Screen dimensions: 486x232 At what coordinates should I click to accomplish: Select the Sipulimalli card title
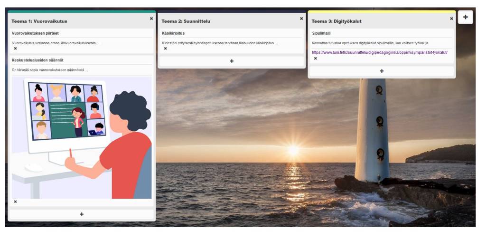pyautogui.click(x=321, y=33)
